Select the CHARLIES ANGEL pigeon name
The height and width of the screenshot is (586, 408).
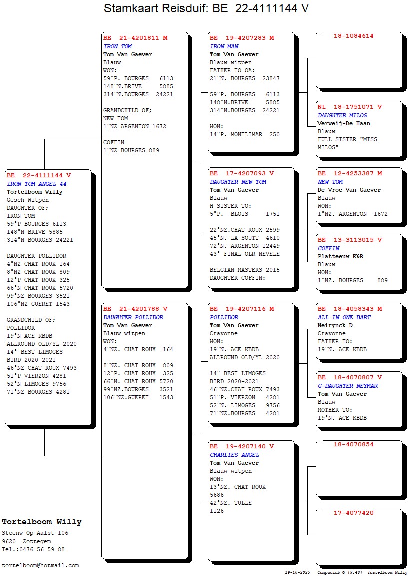point(234,455)
